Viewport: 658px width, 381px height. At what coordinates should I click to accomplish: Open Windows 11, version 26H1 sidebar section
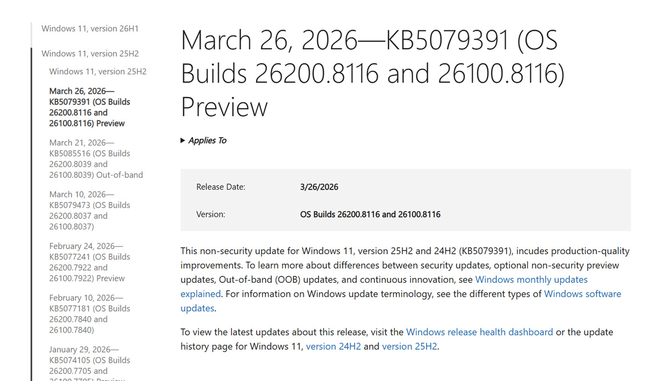click(90, 29)
